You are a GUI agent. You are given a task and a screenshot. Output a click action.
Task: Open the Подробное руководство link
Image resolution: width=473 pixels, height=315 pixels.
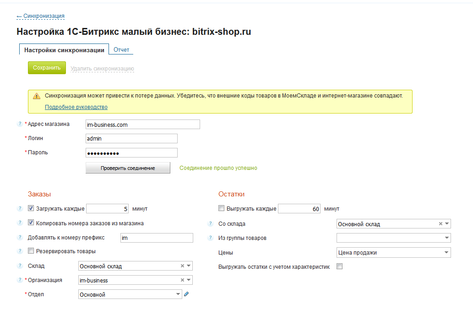(x=76, y=107)
